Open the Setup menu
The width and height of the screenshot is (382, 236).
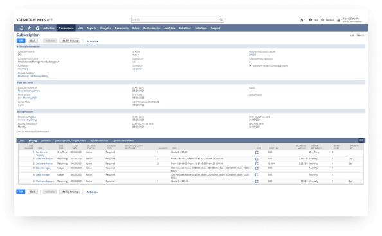click(x=136, y=28)
